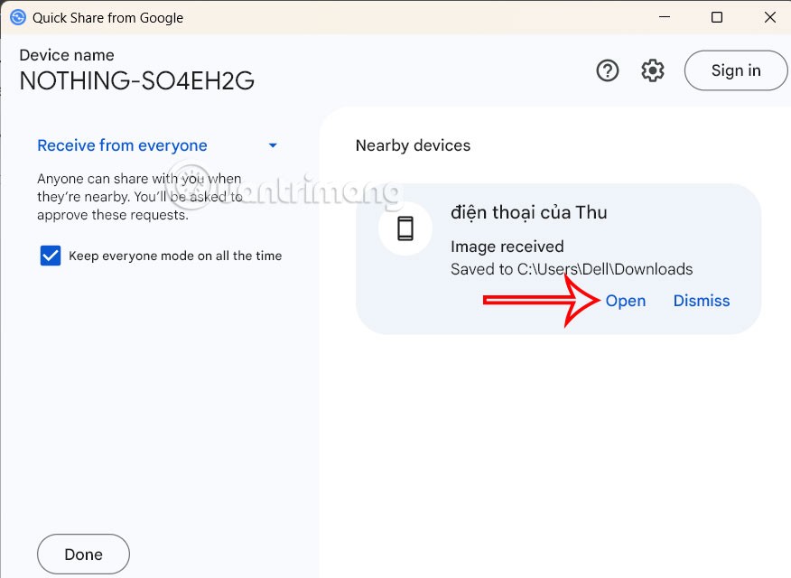Screen dimensions: 791x578
Task: Click the Device name label
Action: point(67,55)
